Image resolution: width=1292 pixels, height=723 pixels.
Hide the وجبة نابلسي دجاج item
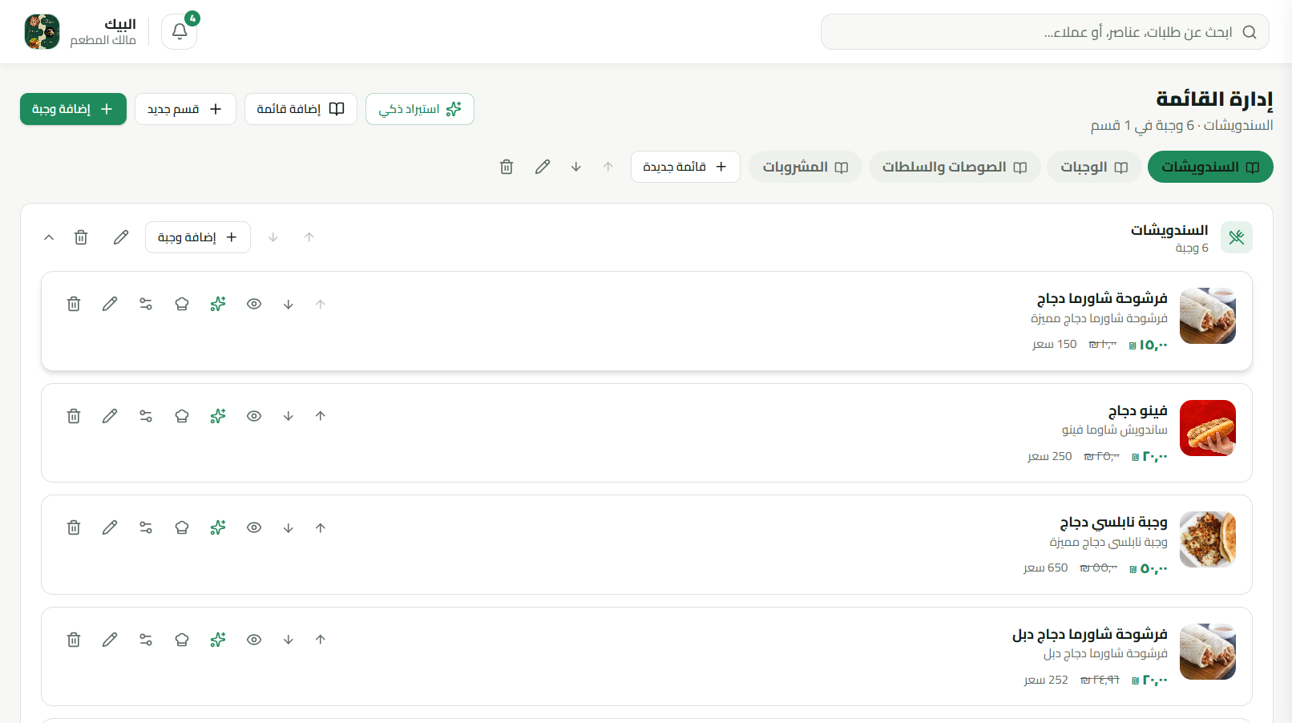[254, 527]
